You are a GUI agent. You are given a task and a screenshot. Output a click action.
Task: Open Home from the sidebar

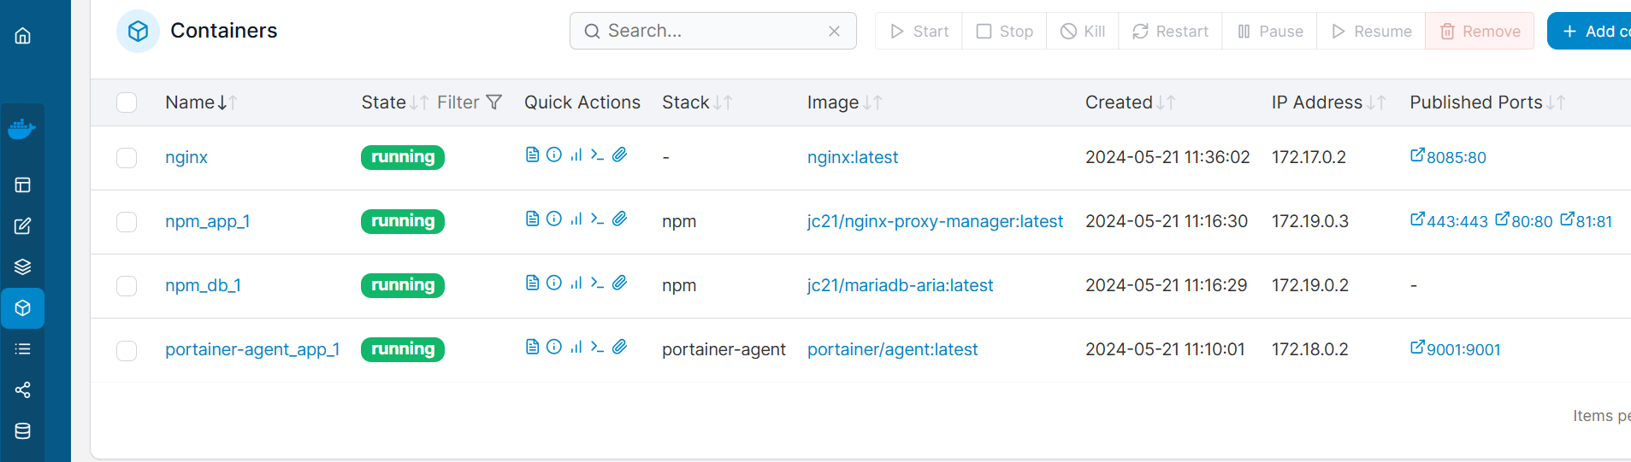click(23, 35)
